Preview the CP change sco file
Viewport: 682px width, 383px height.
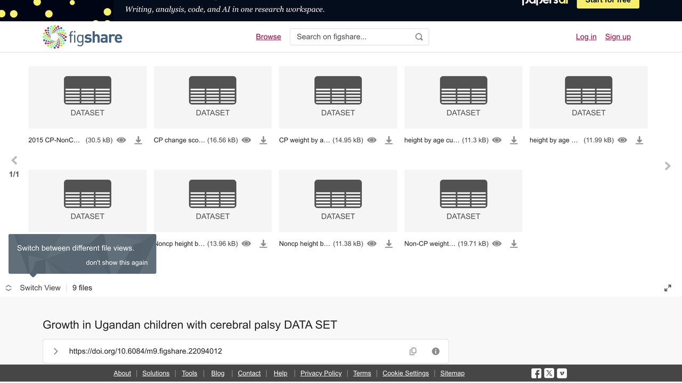click(246, 140)
